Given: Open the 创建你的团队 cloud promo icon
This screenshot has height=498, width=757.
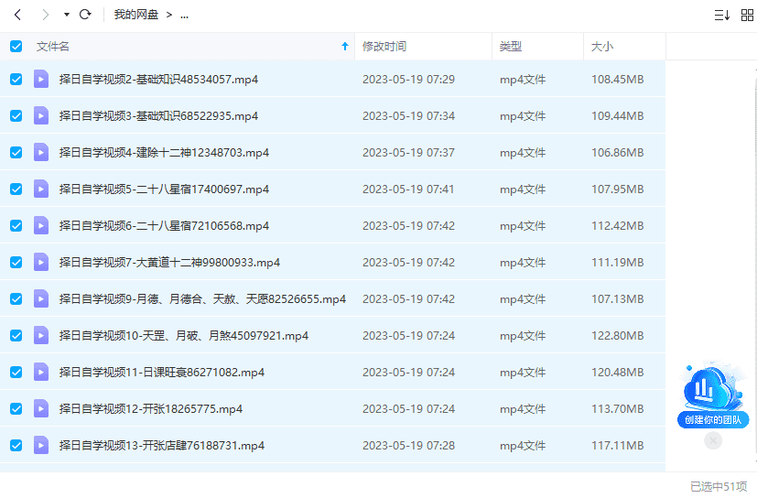Looking at the screenshot, I should [713, 391].
